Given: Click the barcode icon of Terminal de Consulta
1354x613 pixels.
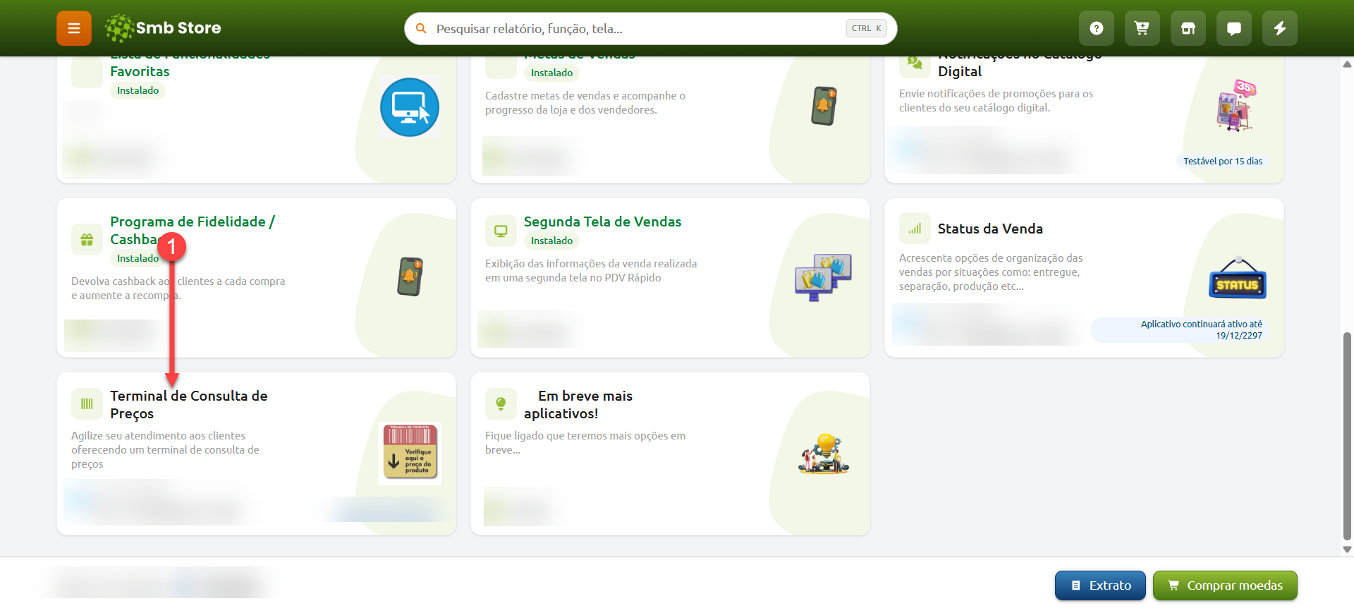Looking at the screenshot, I should (87, 404).
